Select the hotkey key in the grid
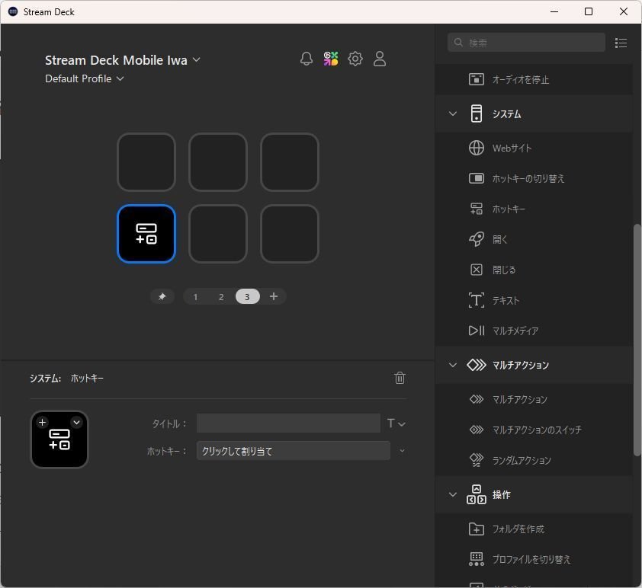The image size is (642, 588). click(x=146, y=234)
